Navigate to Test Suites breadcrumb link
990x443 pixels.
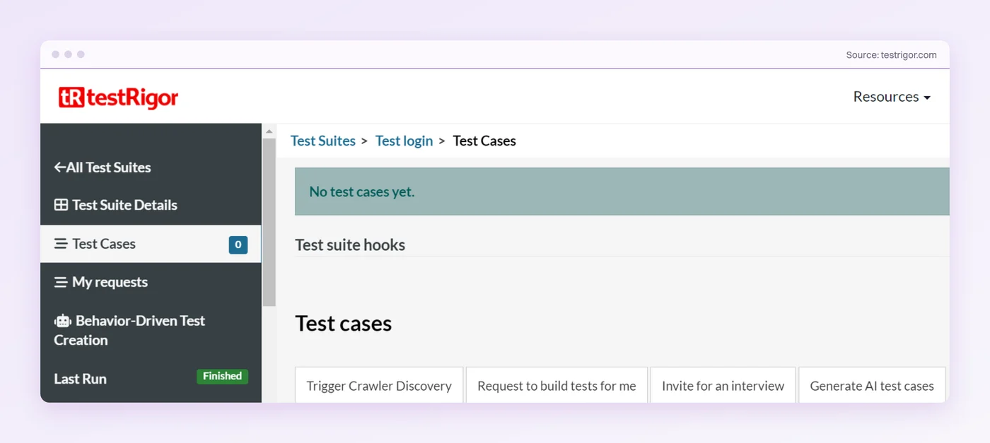tap(323, 141)
